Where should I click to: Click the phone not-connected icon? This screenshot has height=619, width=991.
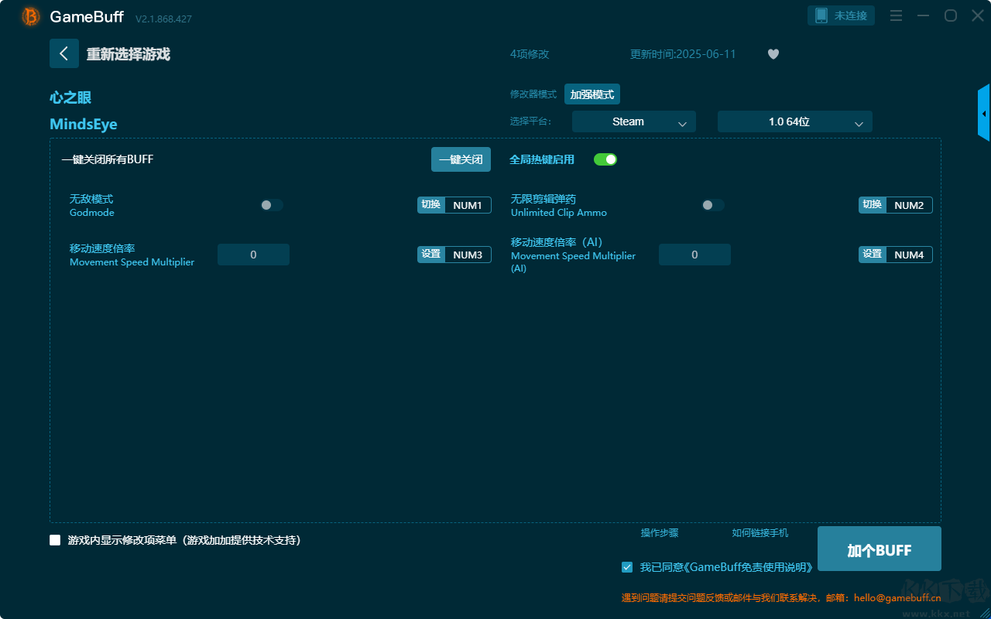pos(821,15)
